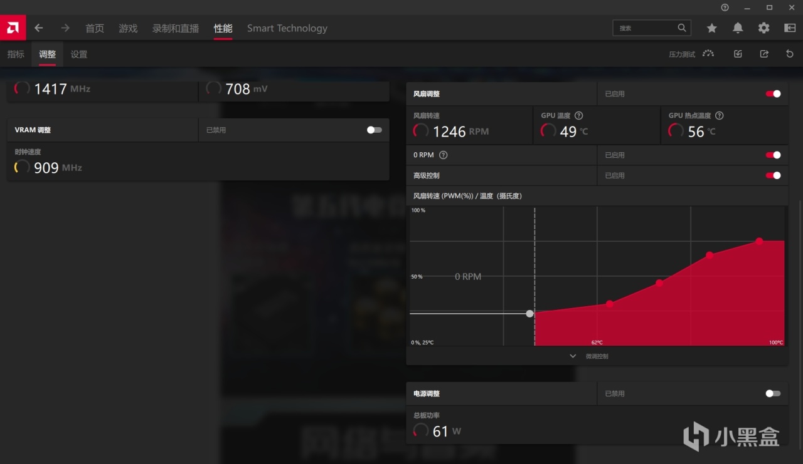Select the second red fan curve point
This screenshot has height=464, width=803.
659,283
